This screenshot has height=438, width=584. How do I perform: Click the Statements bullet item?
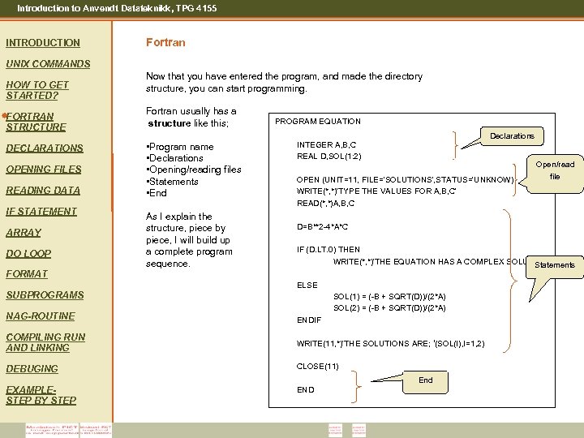point(172,182)
